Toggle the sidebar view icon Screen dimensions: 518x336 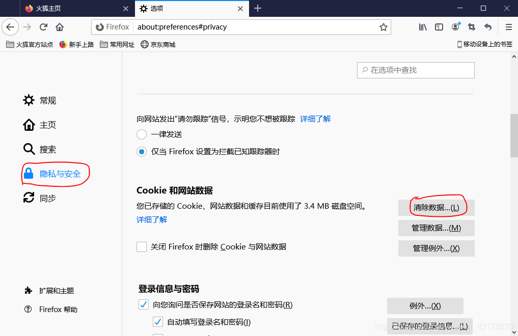[439, 27]
